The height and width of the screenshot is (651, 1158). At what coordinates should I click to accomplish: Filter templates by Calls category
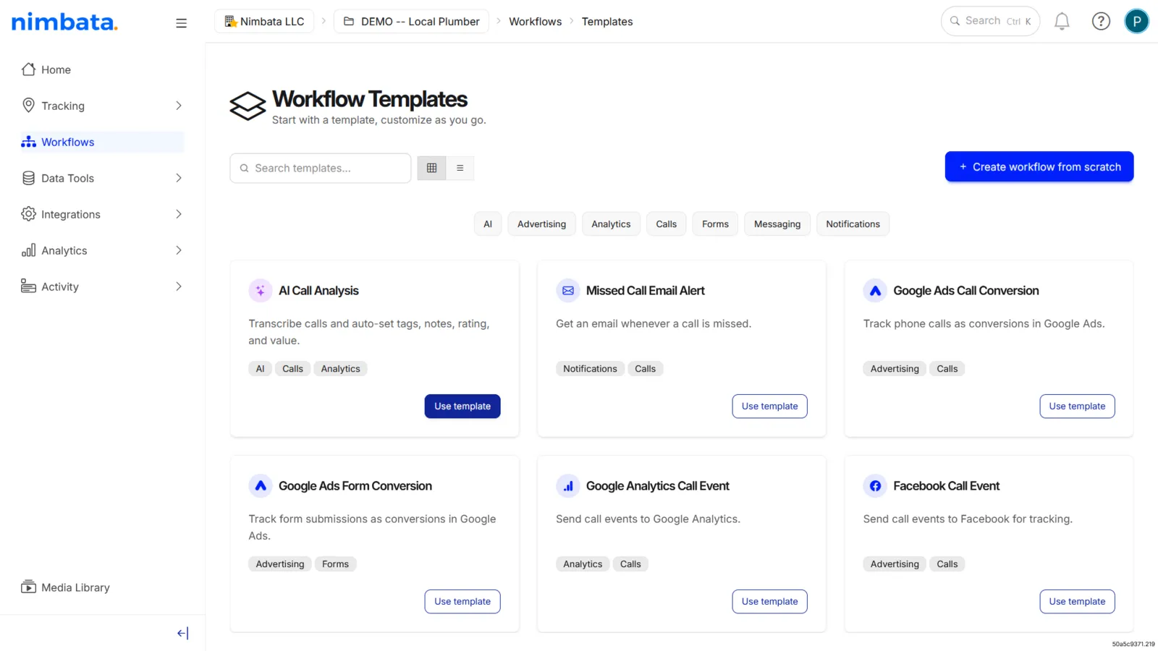click(667, 224)
